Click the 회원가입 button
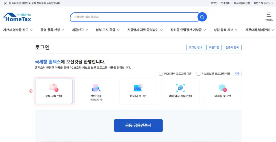 (214, 48)
